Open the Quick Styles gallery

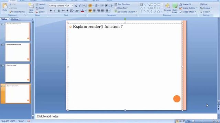(175, 8)
